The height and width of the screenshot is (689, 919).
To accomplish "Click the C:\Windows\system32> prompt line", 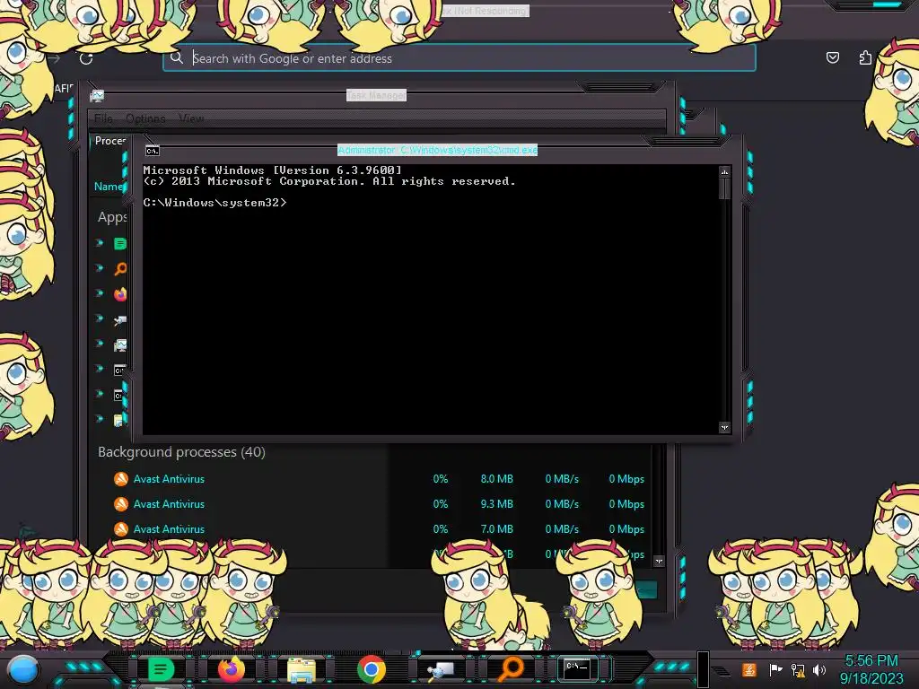I will point(215,203).
